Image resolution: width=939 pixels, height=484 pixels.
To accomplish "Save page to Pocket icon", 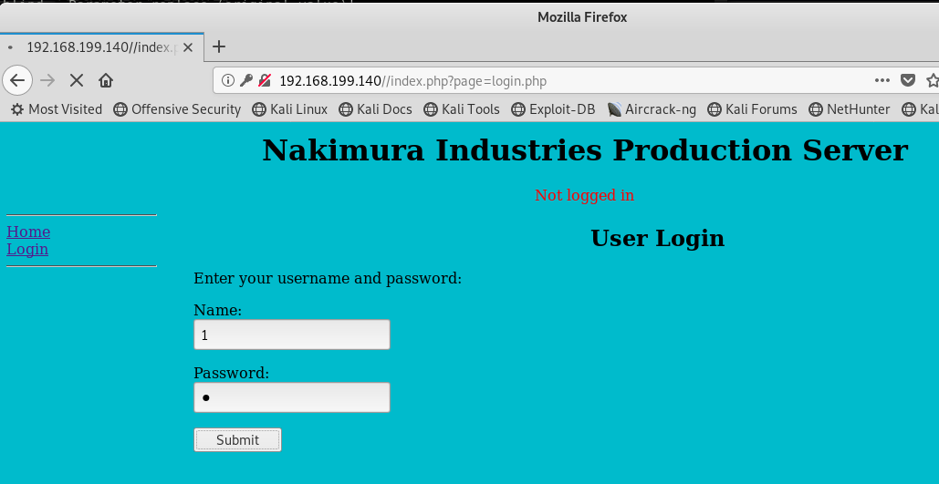I will pyautogui.click(x=908, y=80).
